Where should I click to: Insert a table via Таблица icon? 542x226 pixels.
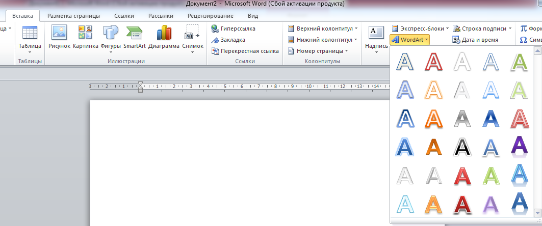[30, 33]
